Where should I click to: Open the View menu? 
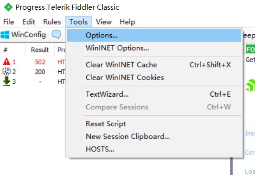[103, 22]
